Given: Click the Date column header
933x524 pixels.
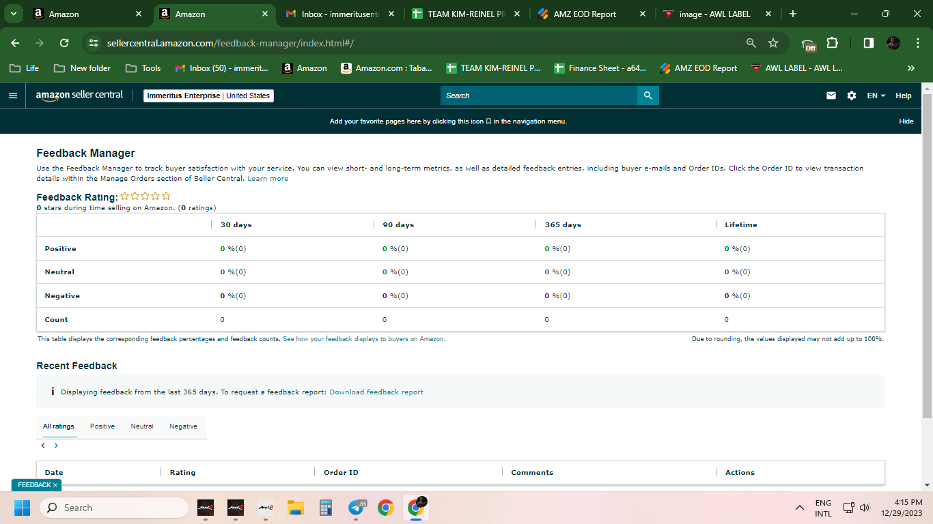Looking at the screenshot, I should click(54, 472).
